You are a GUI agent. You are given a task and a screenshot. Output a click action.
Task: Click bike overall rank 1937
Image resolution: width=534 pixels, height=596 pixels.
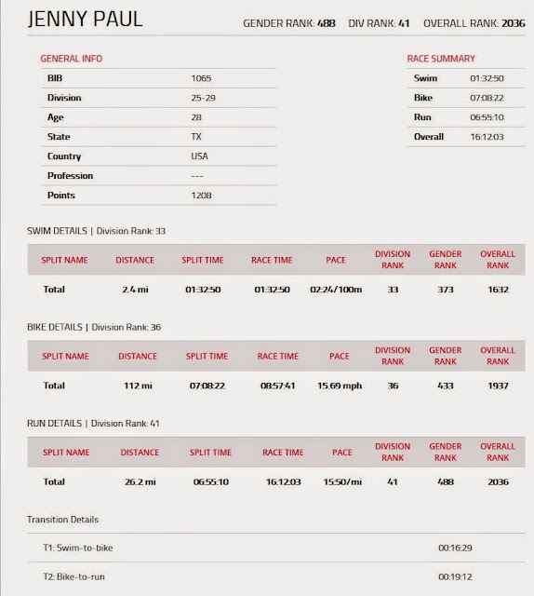click(x=498, y=386)
